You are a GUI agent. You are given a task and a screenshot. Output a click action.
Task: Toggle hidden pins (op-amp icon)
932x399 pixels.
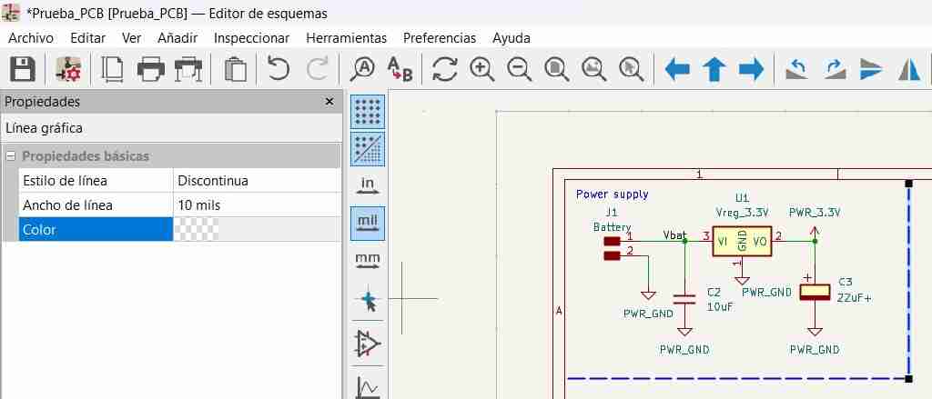pyautogui.click(x=368, y=344)
